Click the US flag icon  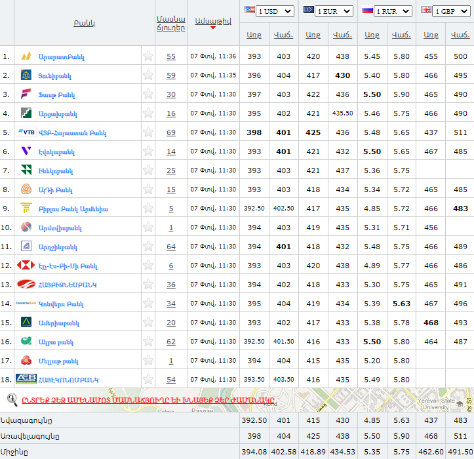click(x=249, y=10)
